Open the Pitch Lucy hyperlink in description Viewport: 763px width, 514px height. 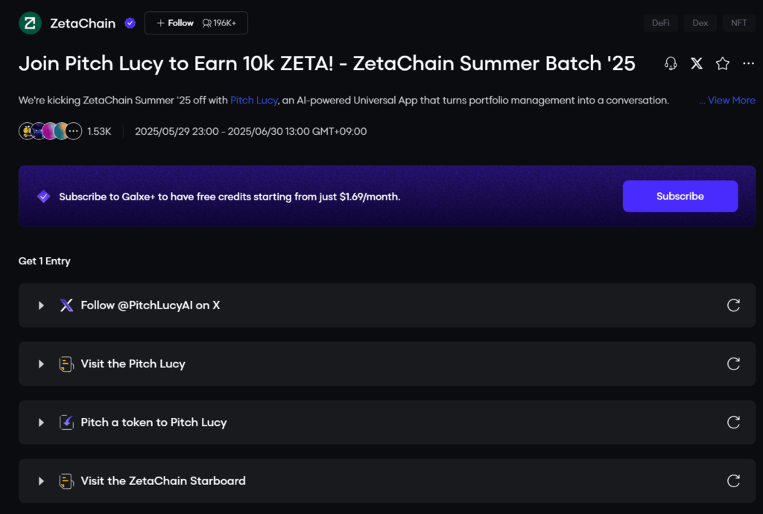pos(253,100)
